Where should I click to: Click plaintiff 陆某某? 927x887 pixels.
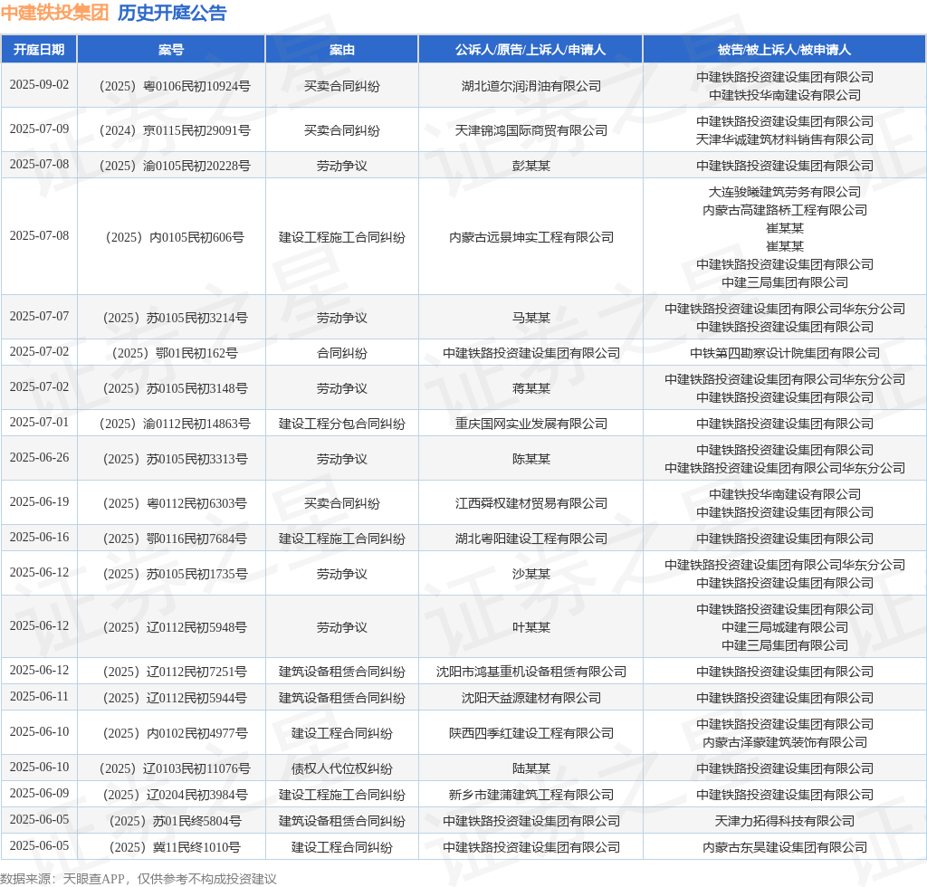coord(530,768)
